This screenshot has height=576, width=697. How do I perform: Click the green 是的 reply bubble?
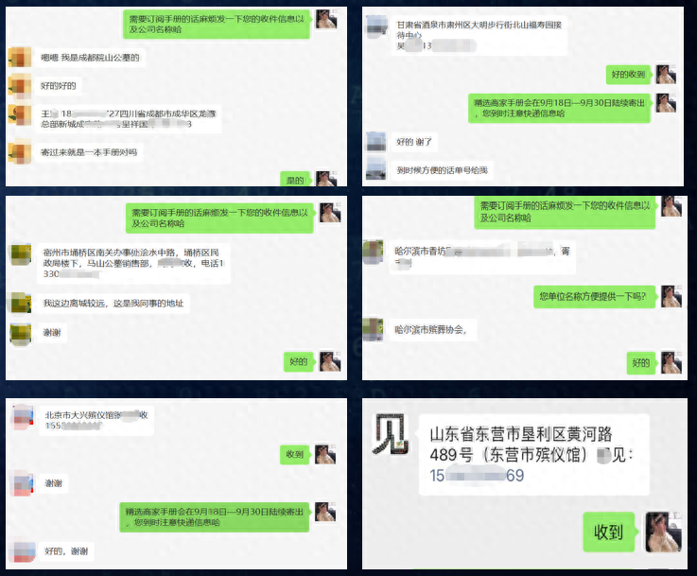(295, 179)
